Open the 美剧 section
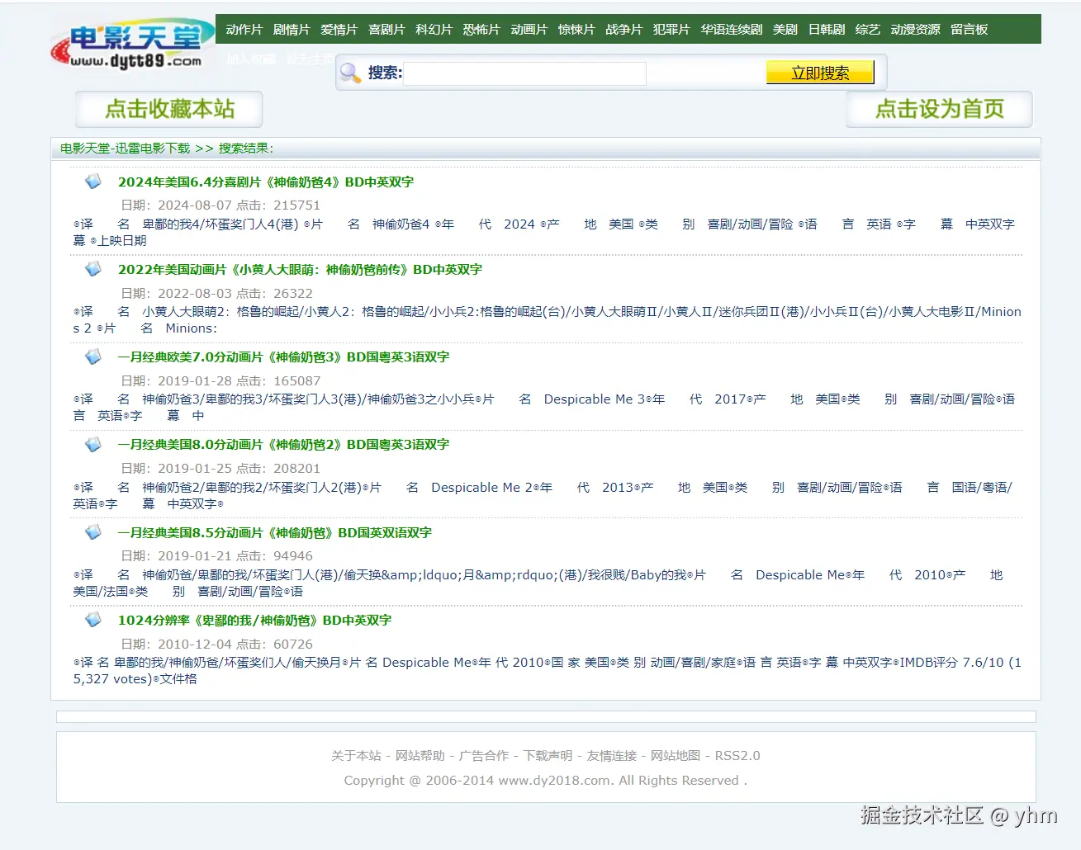 pos(785,29)
